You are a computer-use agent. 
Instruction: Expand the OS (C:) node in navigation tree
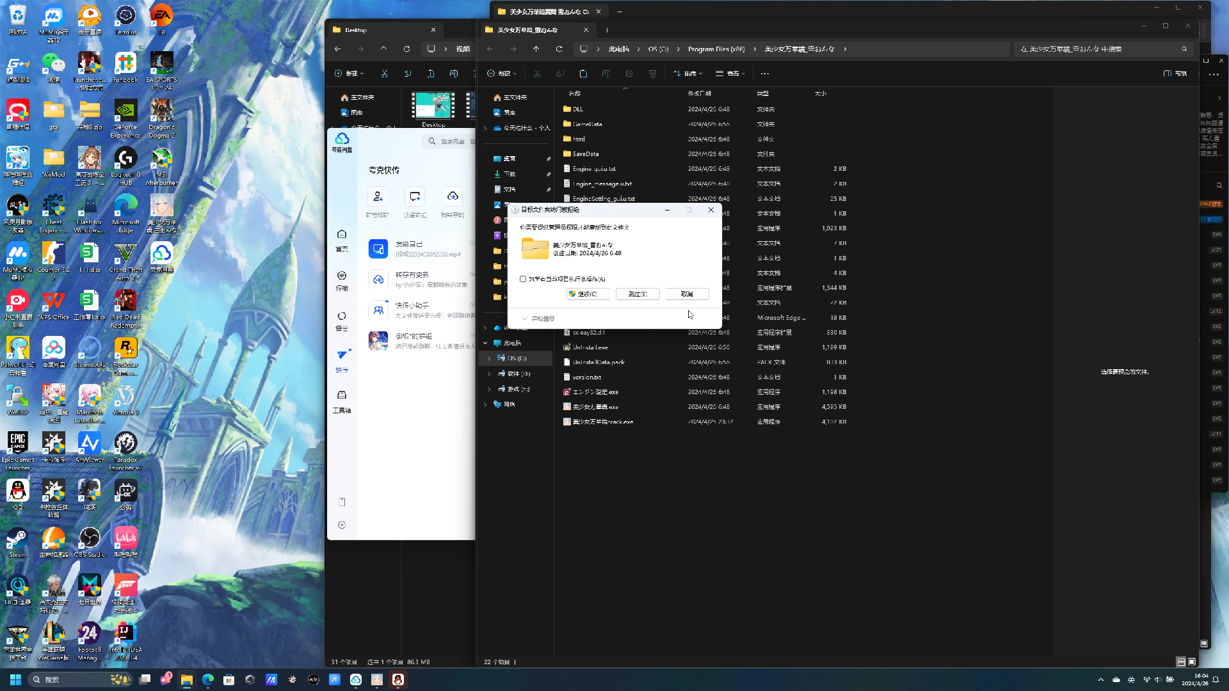click(489, 358)
